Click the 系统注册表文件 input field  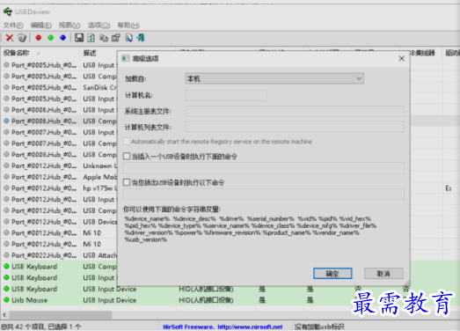pyautogui.click(x=295, y=111)
